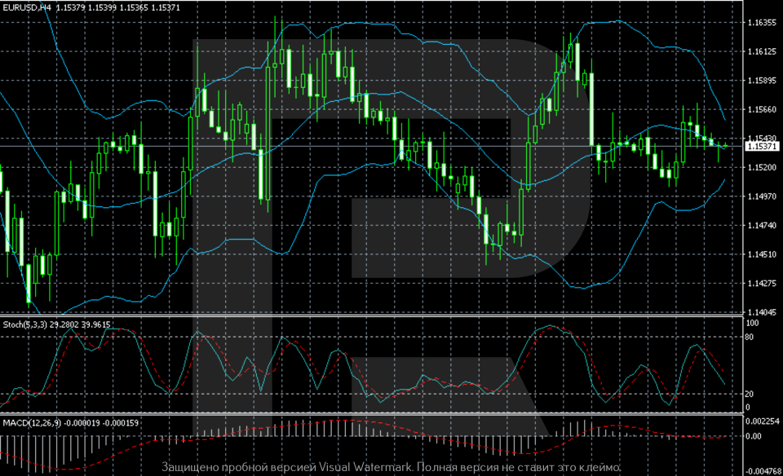Click the MACD 0.002254 scale value
Viewport: 783px width, 476px height.
pyautogui.click(x=763, y=421)
